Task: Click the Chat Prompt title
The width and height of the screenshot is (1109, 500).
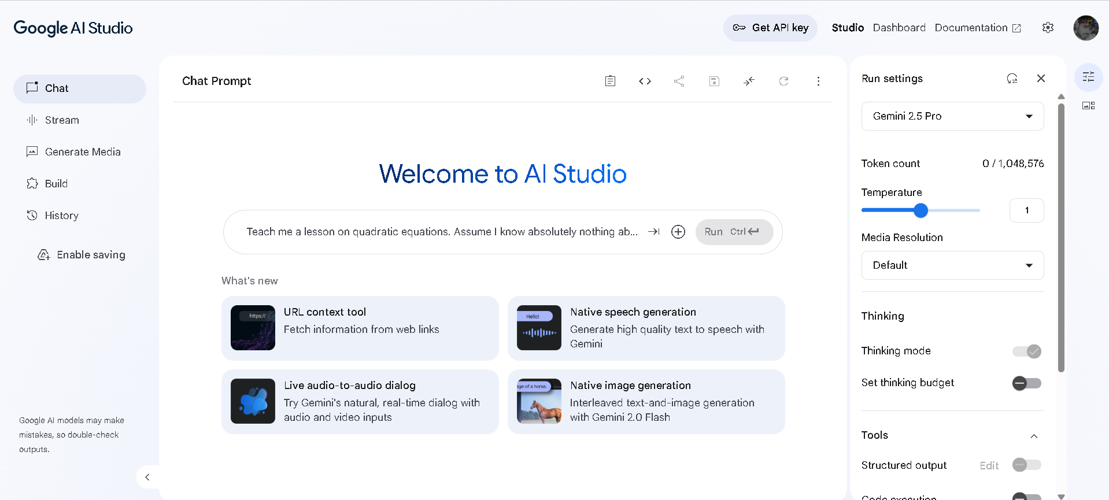Action: (216, 81)
